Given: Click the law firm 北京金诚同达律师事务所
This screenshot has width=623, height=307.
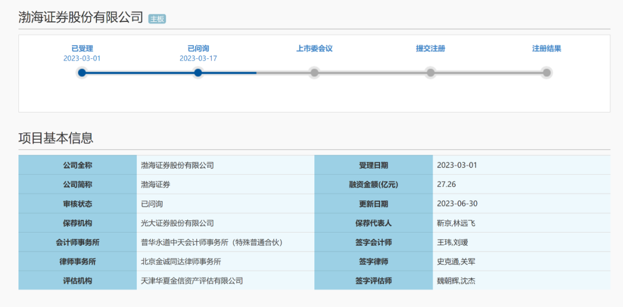Looking at the screenshot, I should 181,261.
